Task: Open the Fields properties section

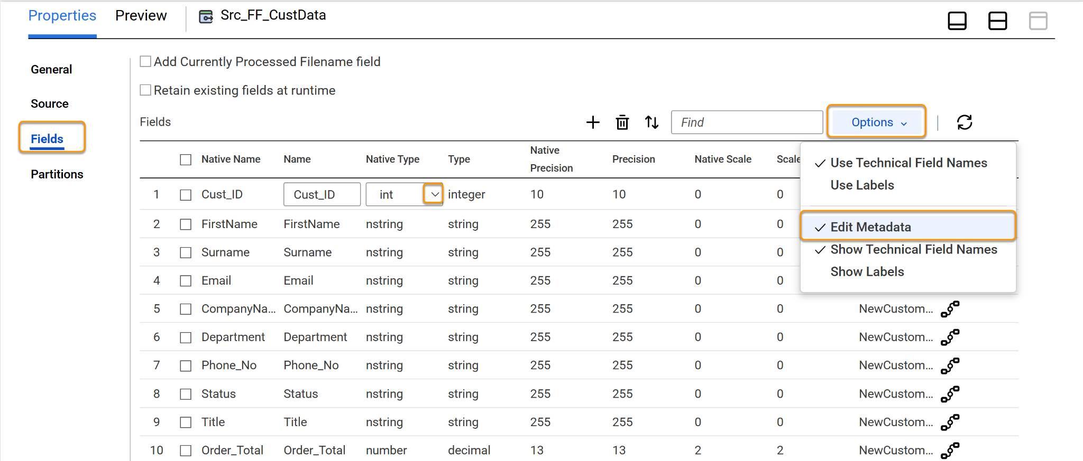Action: point(47,139)
